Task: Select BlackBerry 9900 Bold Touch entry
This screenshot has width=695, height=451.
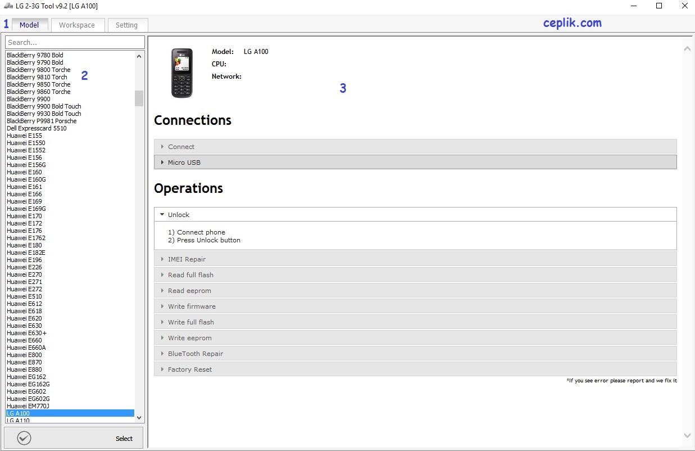Action: pyautogui.click(x=44, y=106)
